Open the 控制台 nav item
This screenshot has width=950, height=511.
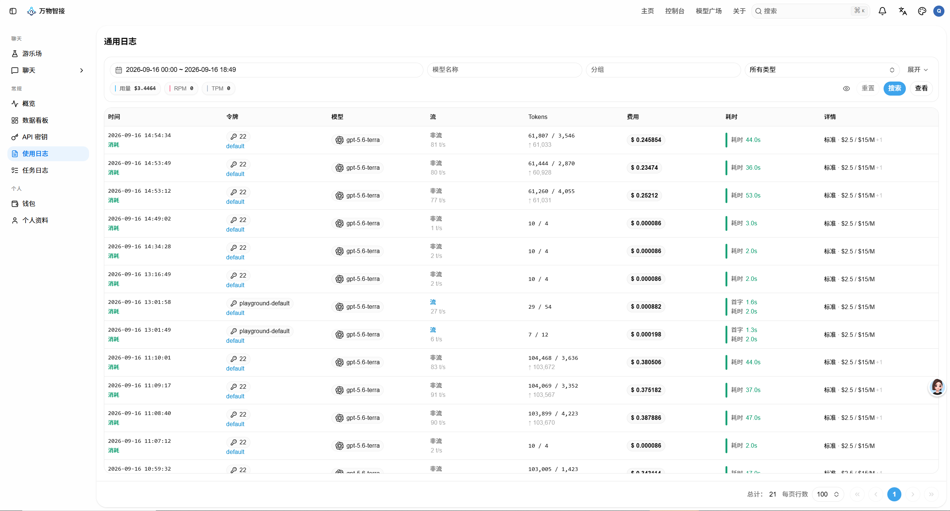tap(675, 11)
